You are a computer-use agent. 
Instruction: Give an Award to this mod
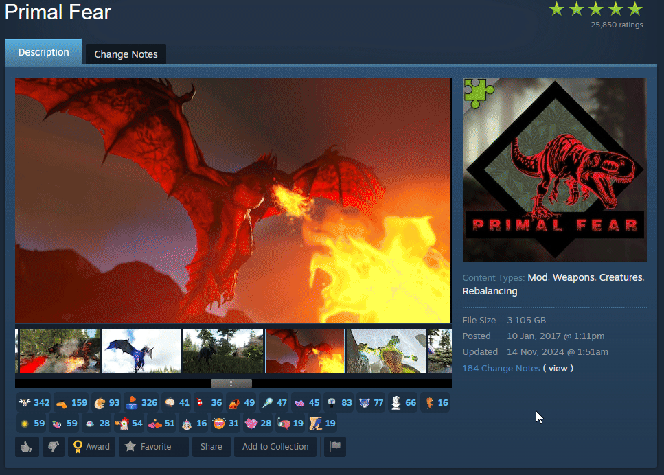(91, 447)
